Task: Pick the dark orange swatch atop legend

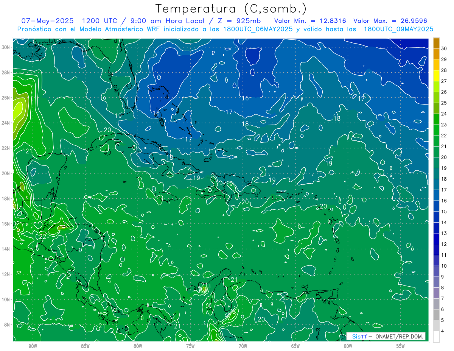Action: click(x=436, y=43)
